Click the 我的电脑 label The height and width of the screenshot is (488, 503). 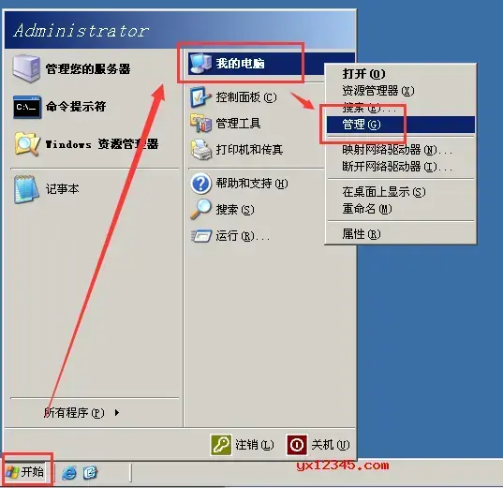click(x=241, y=63)
